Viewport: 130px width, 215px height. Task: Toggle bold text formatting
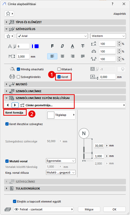pos(52,46)
